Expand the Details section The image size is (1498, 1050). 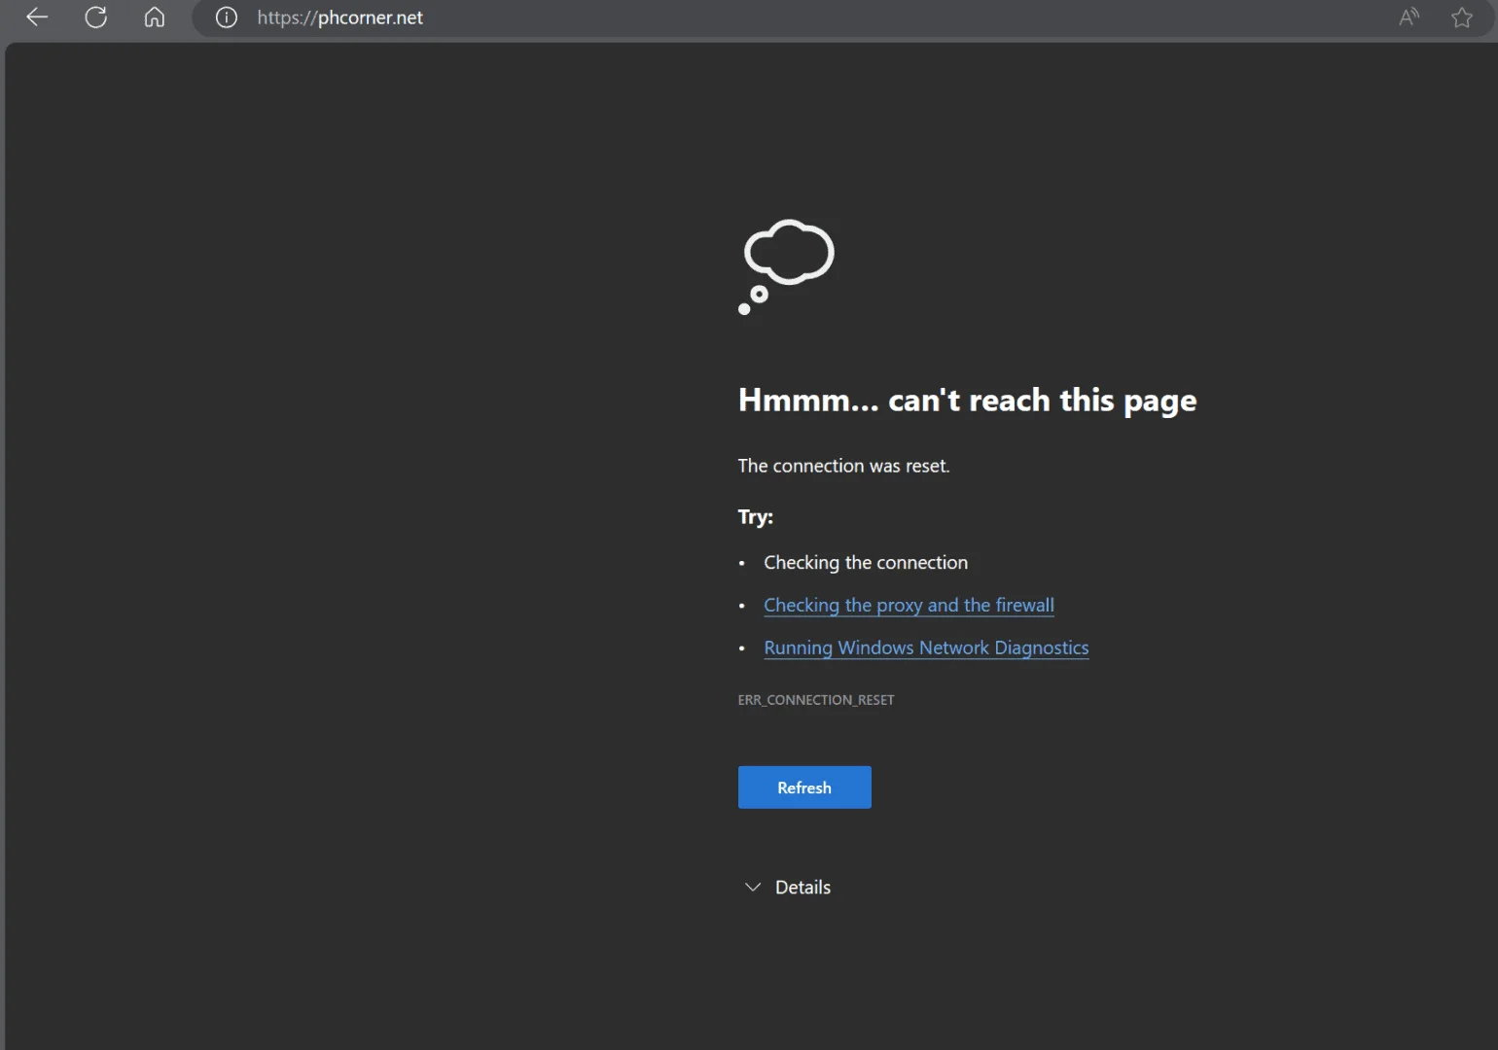[788, 887]
